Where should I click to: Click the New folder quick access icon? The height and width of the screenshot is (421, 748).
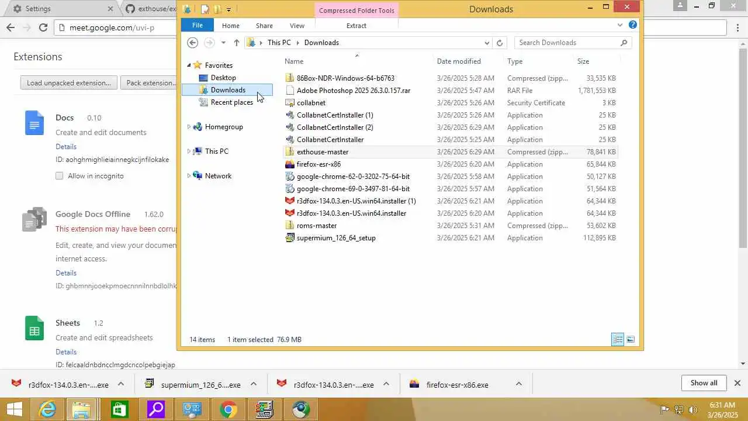(217, 9)
